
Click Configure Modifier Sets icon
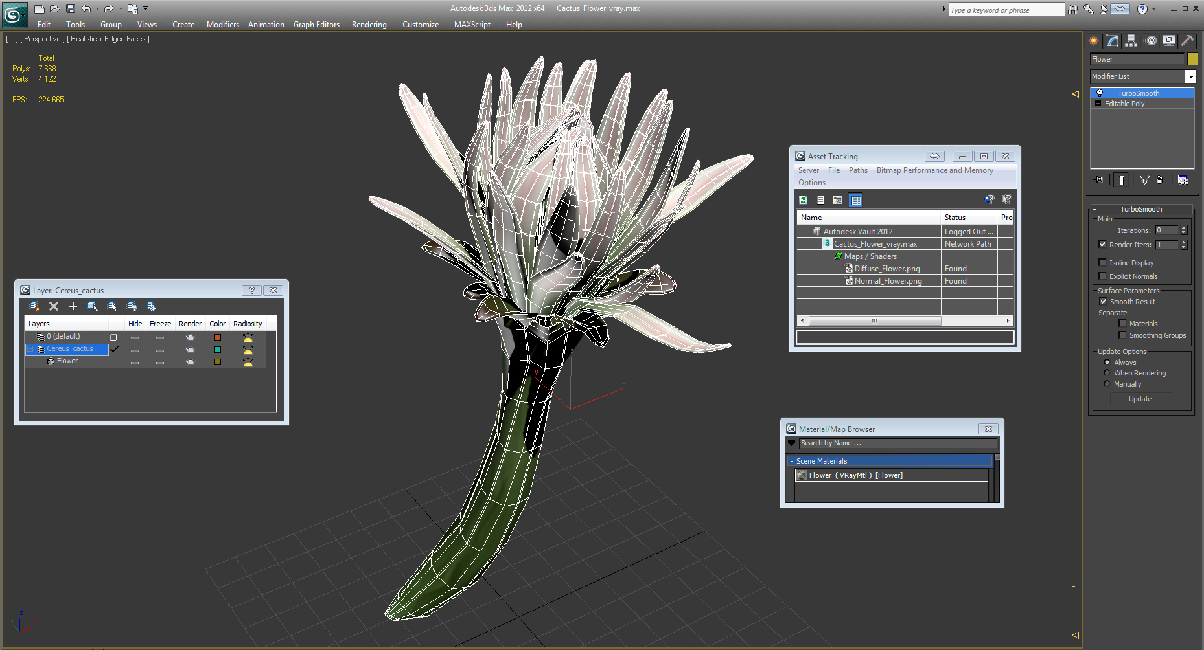(1183, 180)
